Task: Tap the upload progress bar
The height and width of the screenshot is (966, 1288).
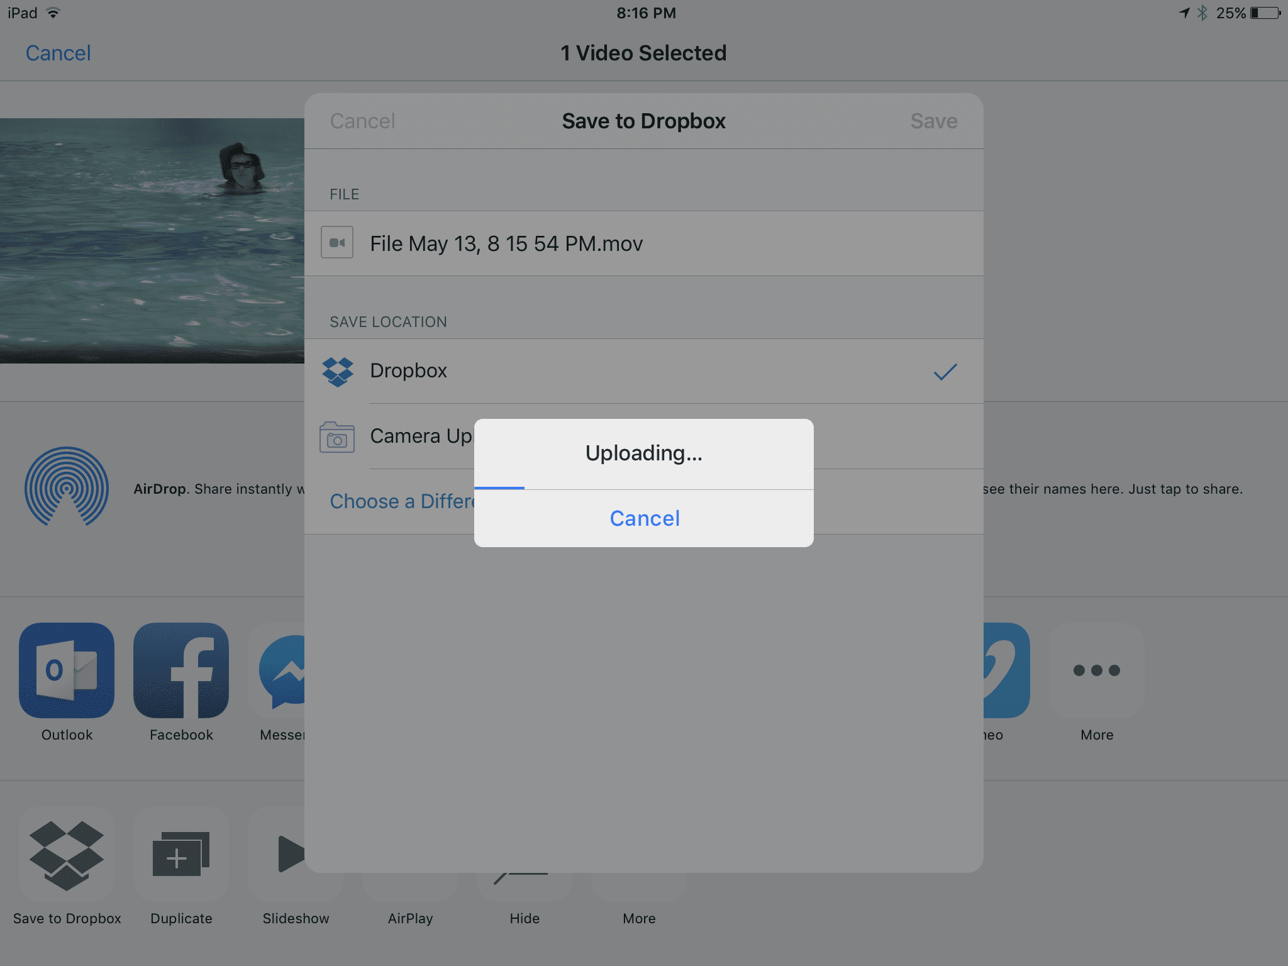Action: point(644,488)
